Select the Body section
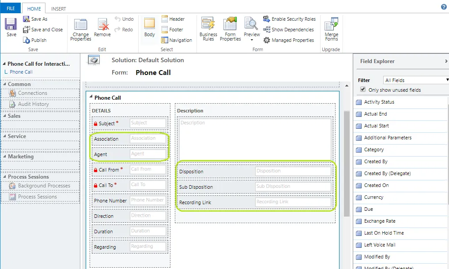Viewport: 449px width, 269px height. (x=150, y=27)
